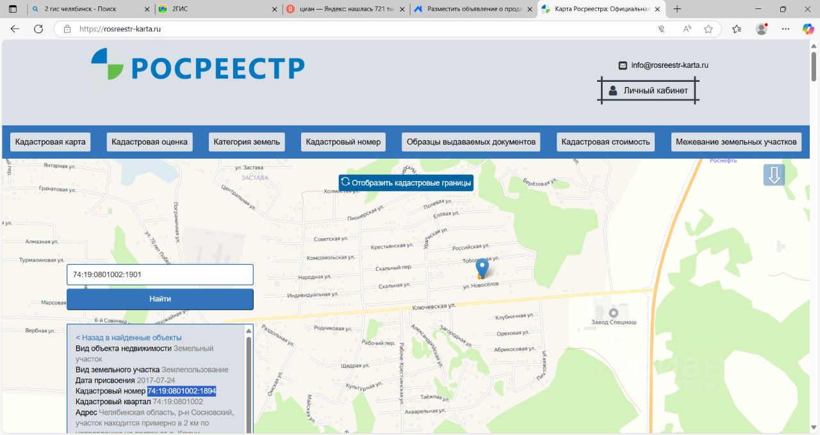Viewport: 820px width, 435px height.
Task: Open the favorites list icon
Action: click(x=737, y=29)
